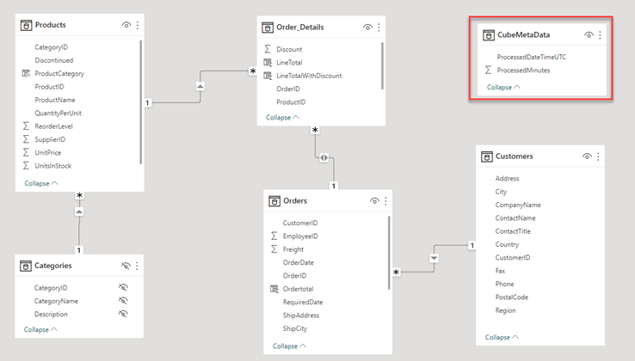Collapse the Products table card
Image resolution: width=635 pixels, height=361 pixels.
tap(41, 183)
